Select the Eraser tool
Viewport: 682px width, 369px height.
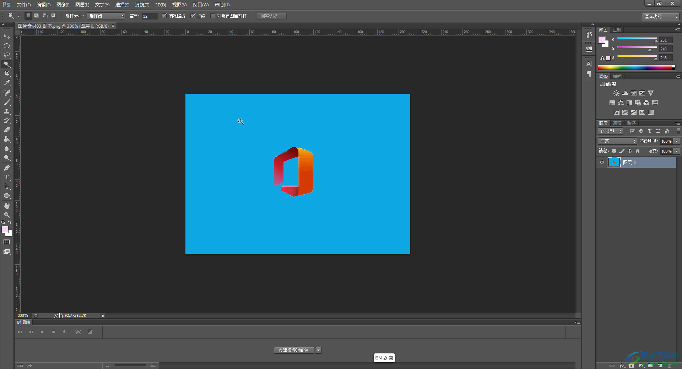[x=7, y=130]
